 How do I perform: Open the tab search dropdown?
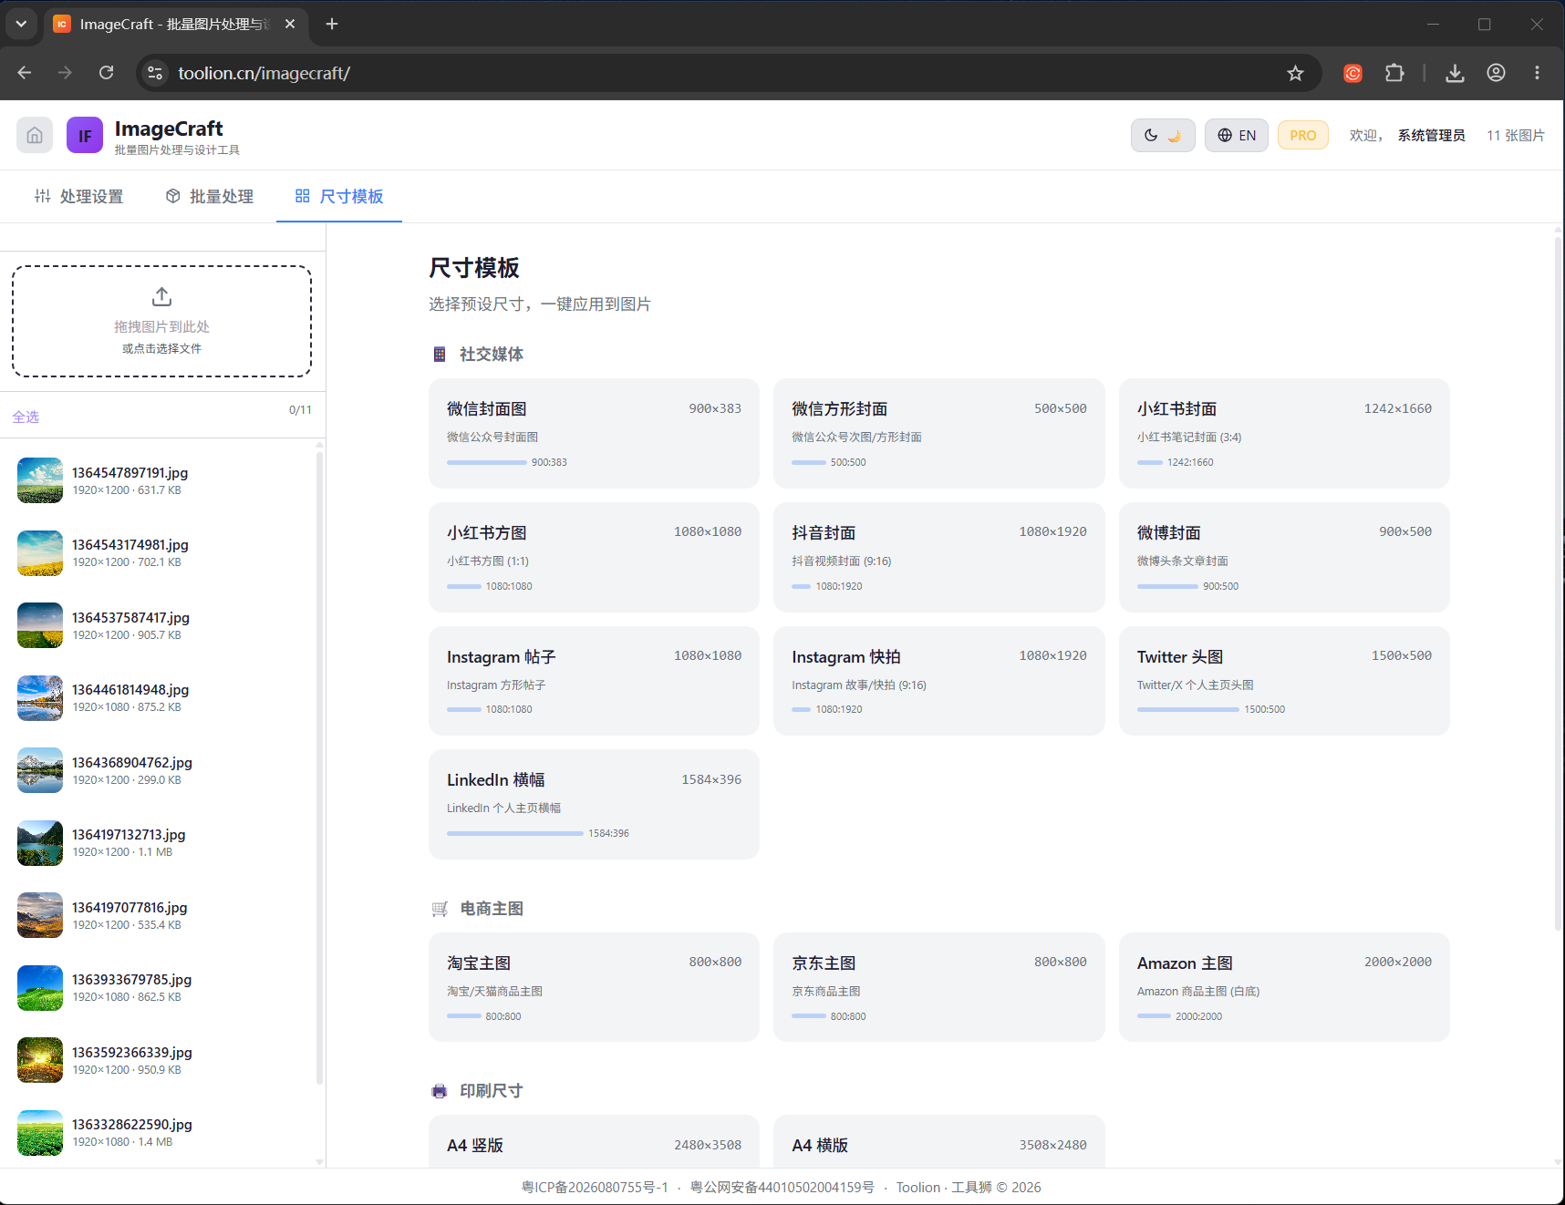pos(21,24)
